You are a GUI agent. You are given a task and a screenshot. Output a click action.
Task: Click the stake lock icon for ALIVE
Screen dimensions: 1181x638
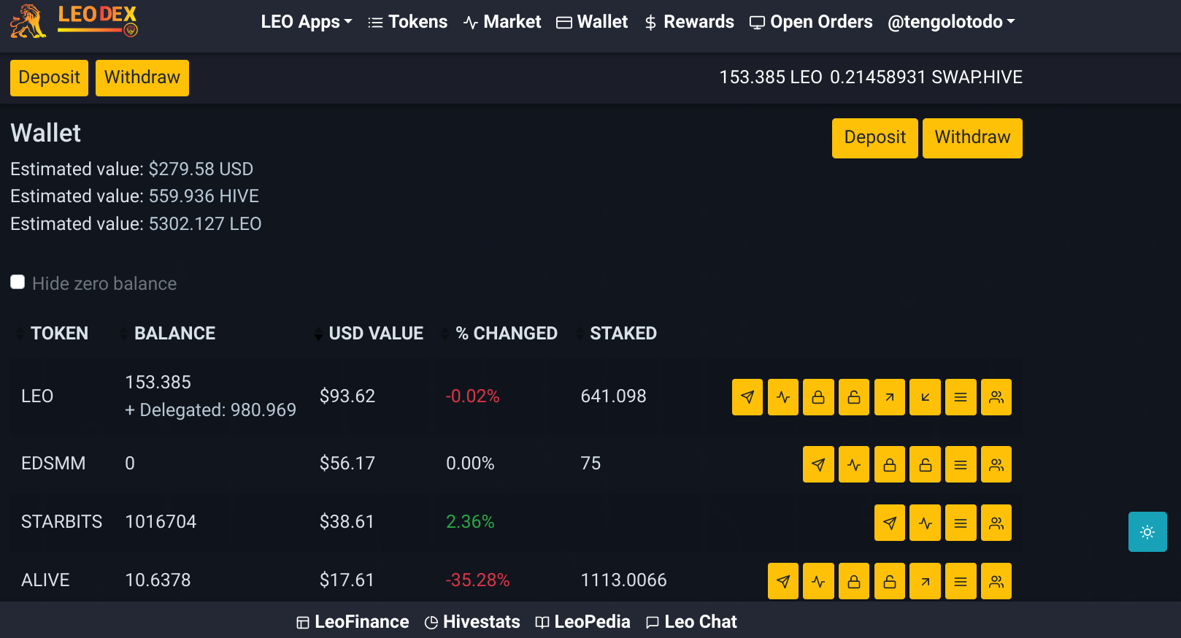854,581
